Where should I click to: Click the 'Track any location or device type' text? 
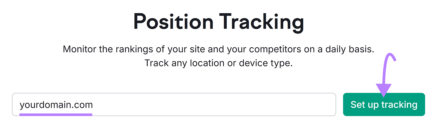218,63
